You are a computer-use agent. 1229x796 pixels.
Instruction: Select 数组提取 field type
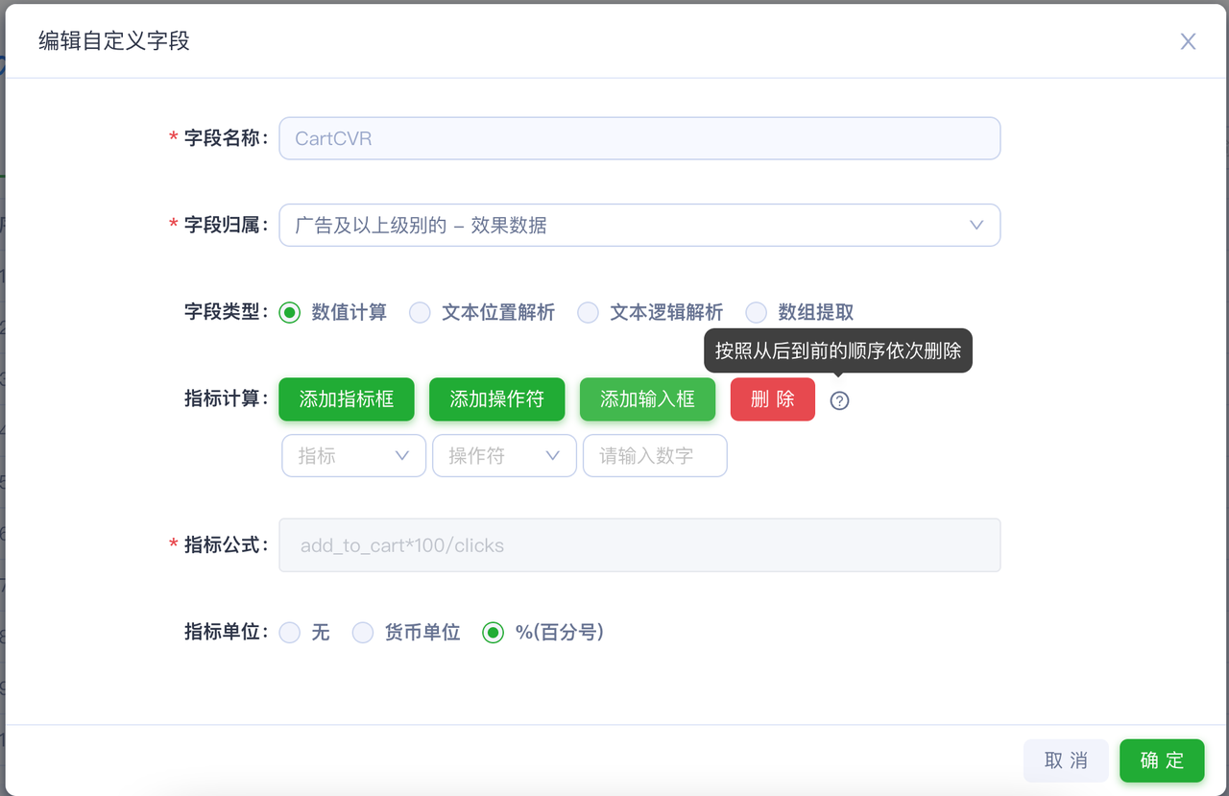tap(757, 313)
